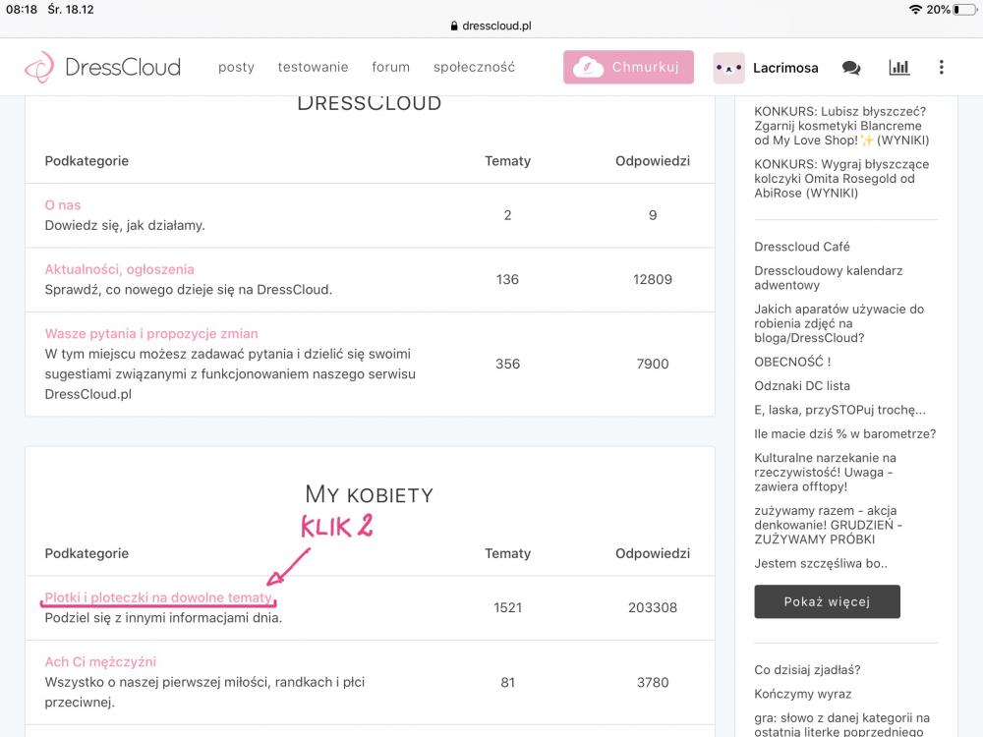The height and width of the screenshot is (737, 983).
Task: Go to the testowanie menu item
Action: (313, 67)
